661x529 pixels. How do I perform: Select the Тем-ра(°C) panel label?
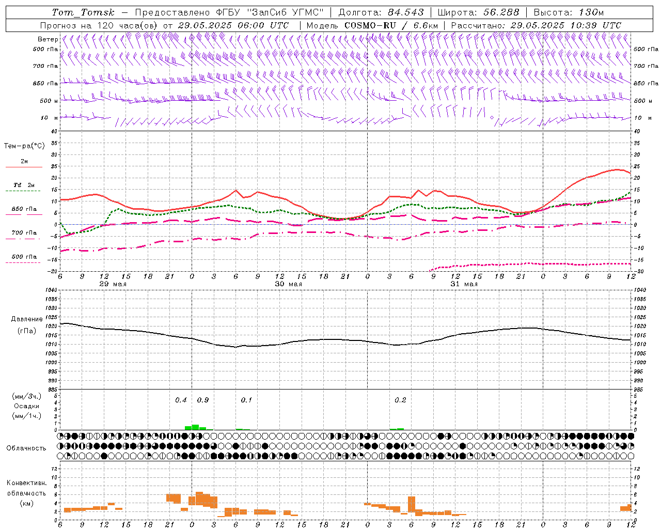tap(24, 146)
